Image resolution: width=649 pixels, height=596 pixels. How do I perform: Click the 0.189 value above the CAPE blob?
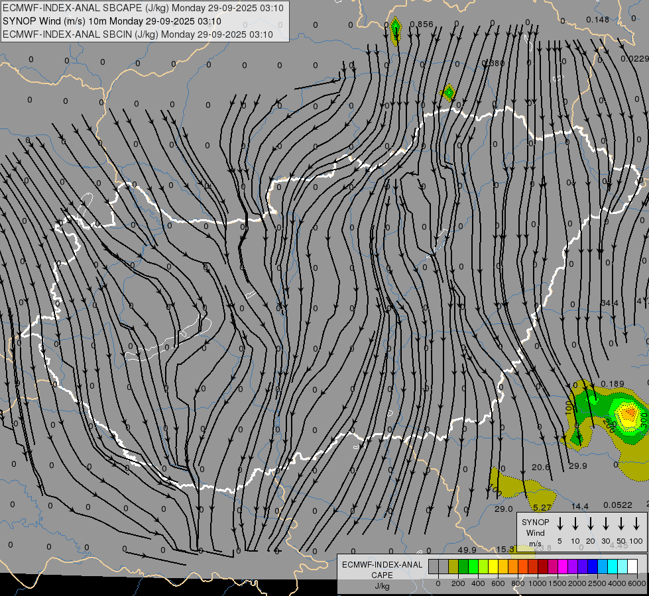pos(612,384)
